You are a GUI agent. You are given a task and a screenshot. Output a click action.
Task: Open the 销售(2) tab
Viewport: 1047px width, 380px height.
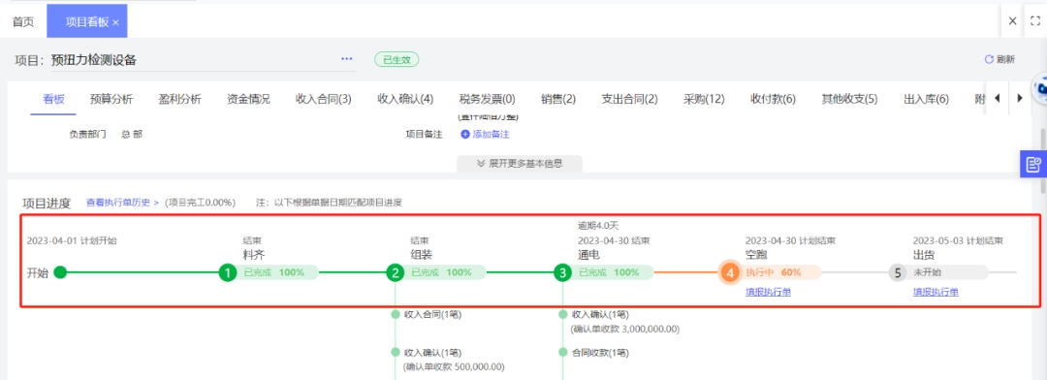coord(558,99)
